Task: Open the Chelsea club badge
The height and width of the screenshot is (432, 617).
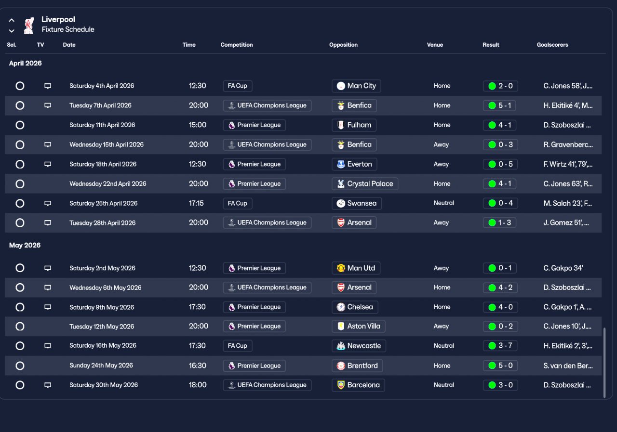Action: [341, 307]
